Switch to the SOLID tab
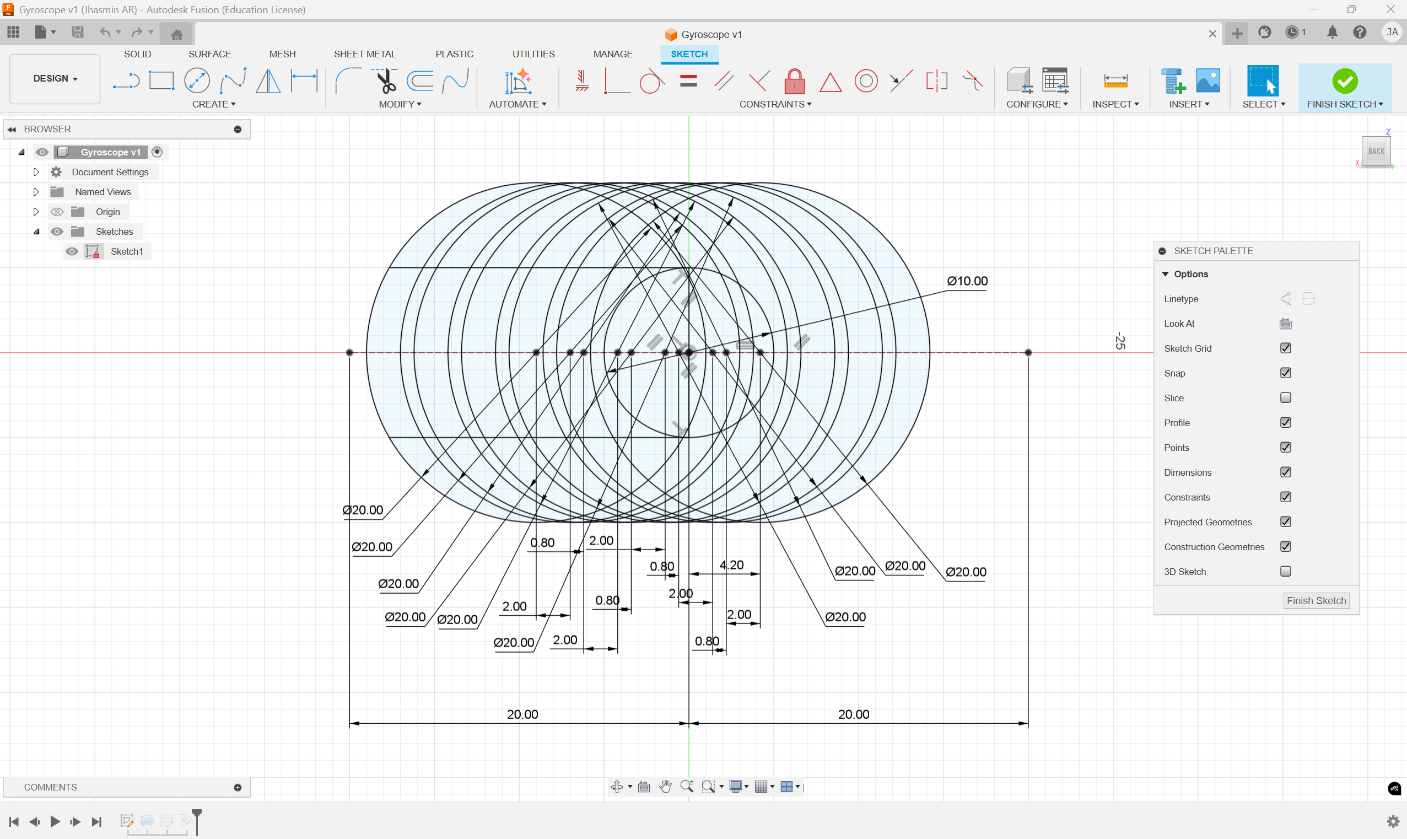Screen dimensions: 1407x839 (137, 53)
